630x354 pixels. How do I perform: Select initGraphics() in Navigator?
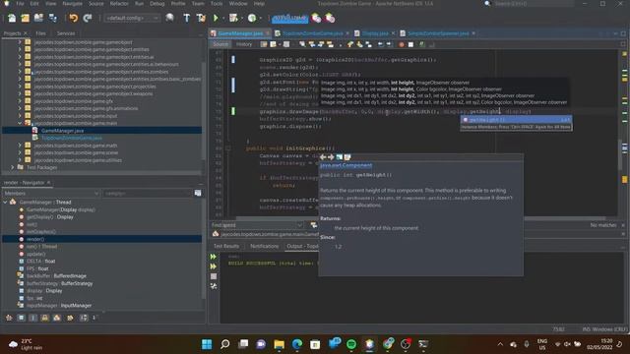coord(41,232)
